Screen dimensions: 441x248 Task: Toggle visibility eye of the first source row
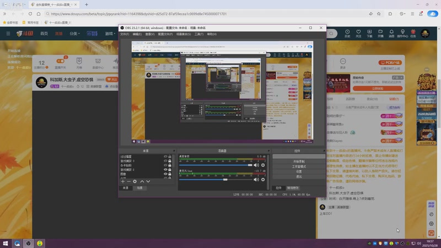[x=165, y=157]
